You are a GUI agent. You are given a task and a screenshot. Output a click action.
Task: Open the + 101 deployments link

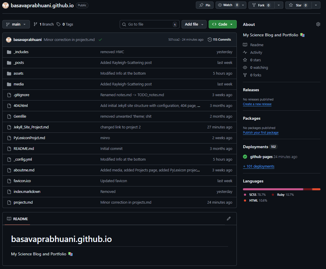[x=259, y=166]
